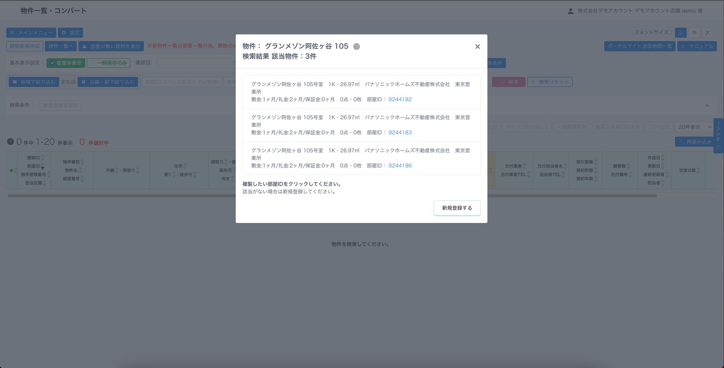Click the 設定 gear button
Viewport: 724px width, 368px height.
(70, 33)
